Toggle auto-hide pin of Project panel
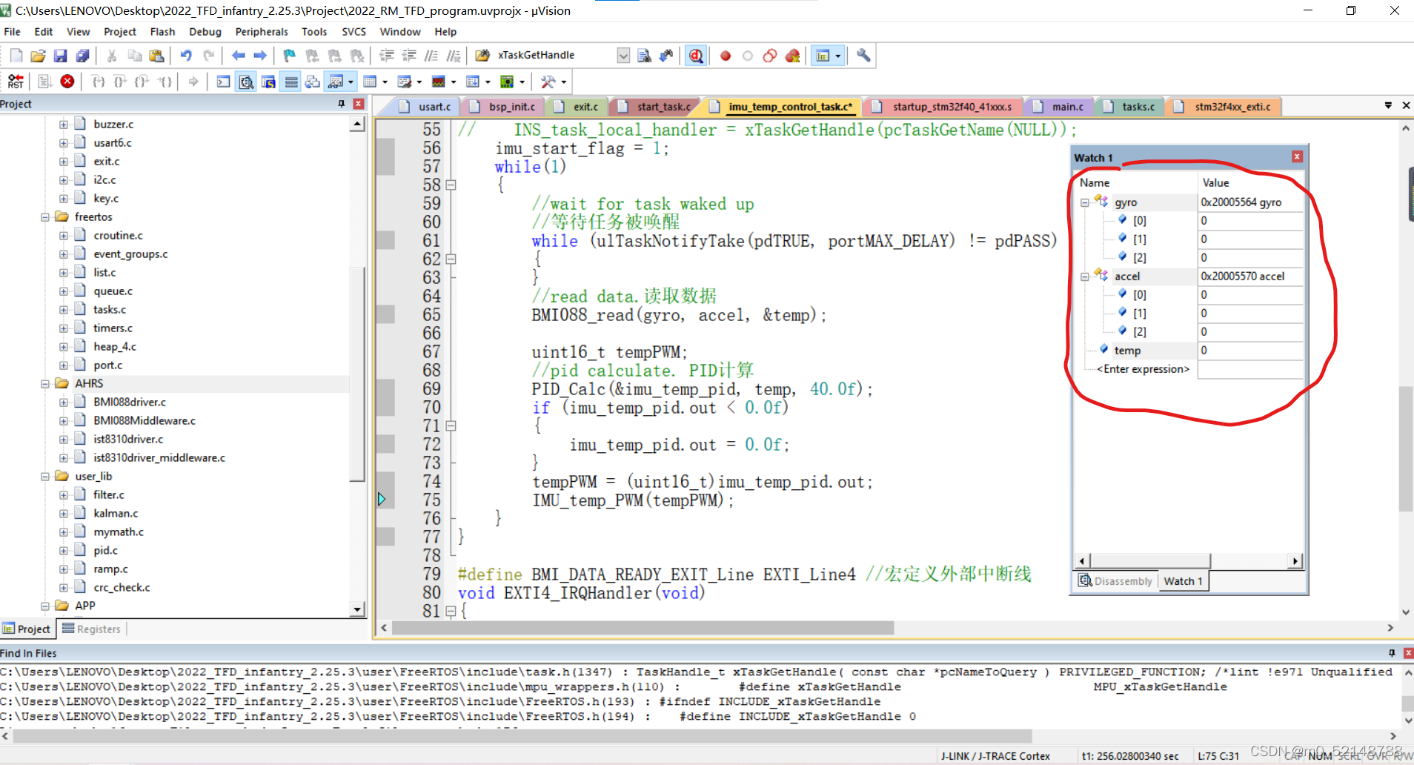1414x765 pixels. (x=342, y=104)
